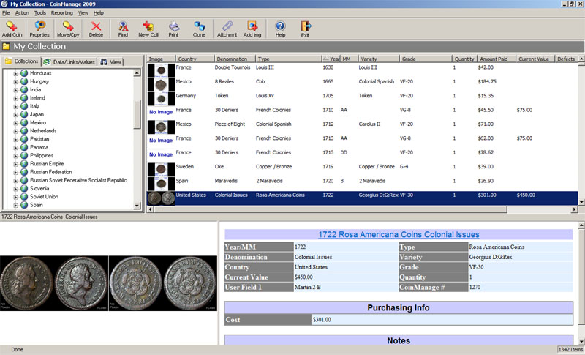Click the 1665 Mexico coin thumbnail

click(161, 84)
